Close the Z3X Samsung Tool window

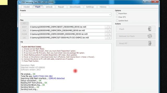[155, 2]
